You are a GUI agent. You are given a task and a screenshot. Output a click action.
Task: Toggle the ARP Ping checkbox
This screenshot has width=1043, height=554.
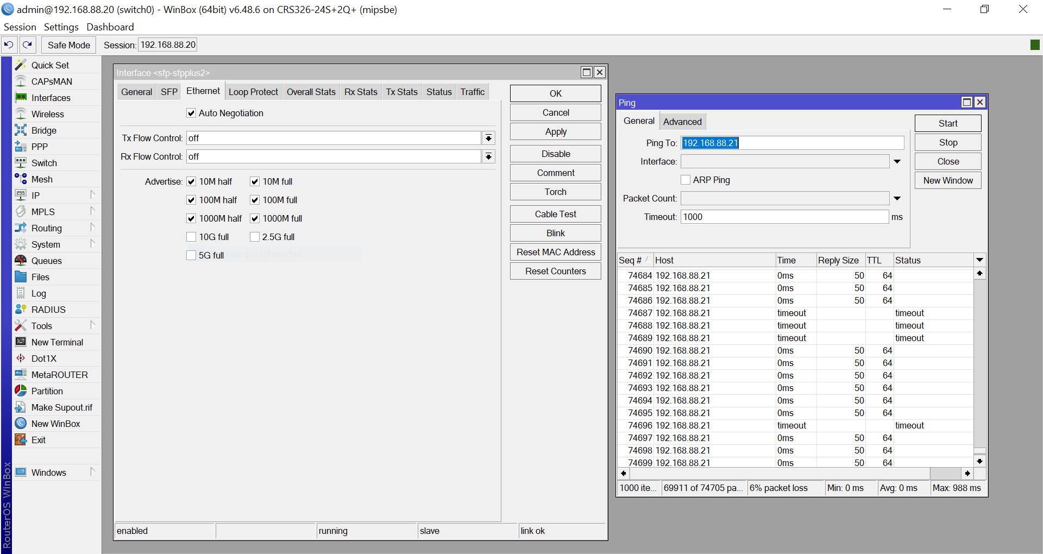click(686, 180)
